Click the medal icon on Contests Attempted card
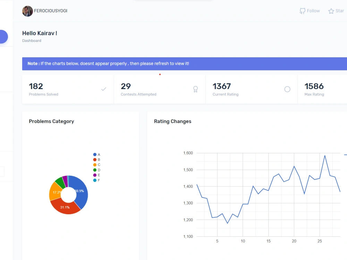347x260 pixels. tap(195, 89)
